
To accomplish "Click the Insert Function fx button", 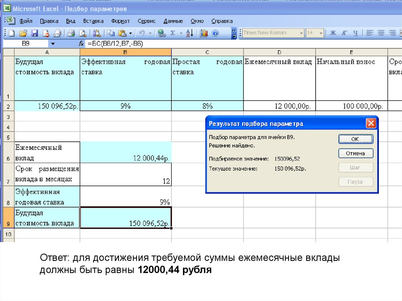I will [x=82, y=44].
